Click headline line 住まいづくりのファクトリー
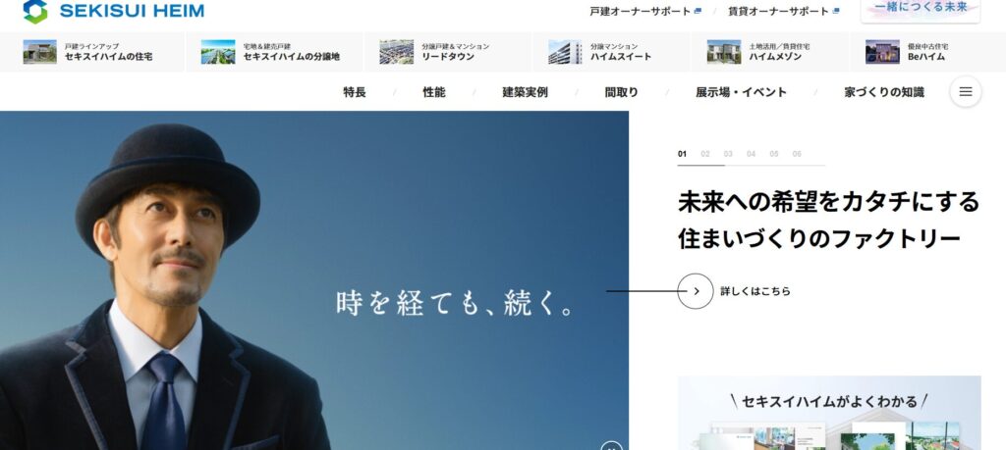 819,239
